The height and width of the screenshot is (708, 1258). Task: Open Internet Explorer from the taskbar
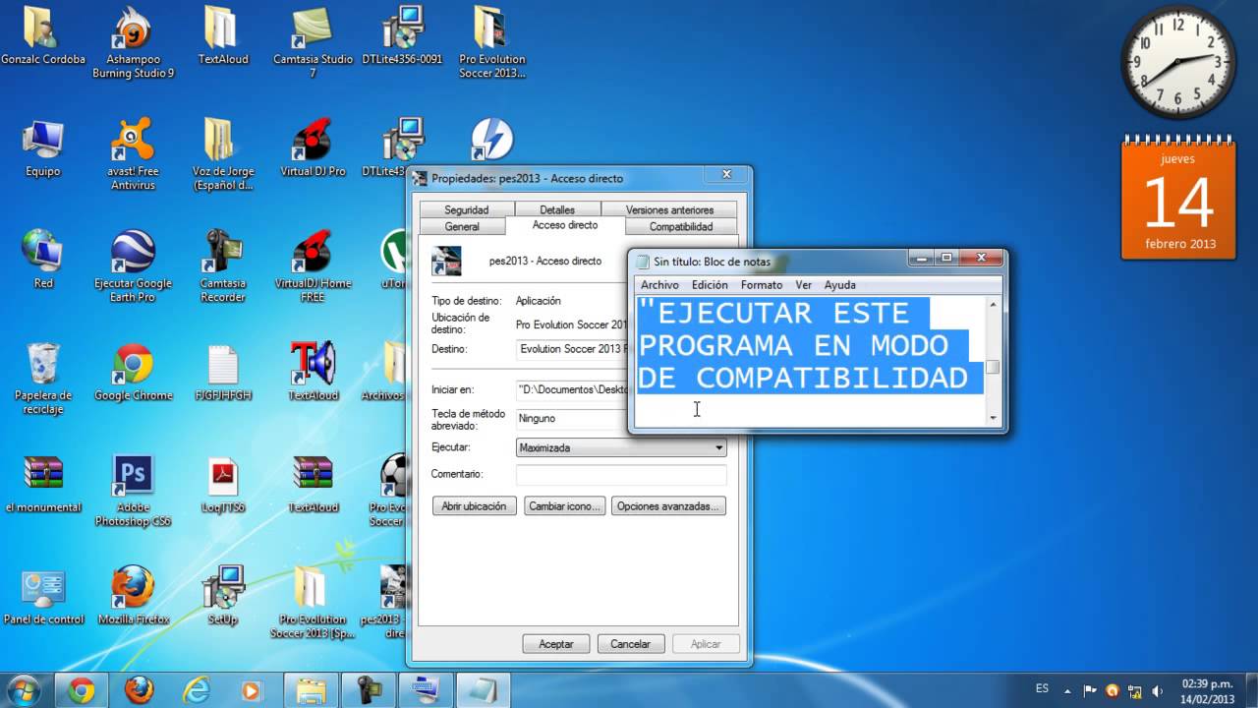click(x=196, y=690)
